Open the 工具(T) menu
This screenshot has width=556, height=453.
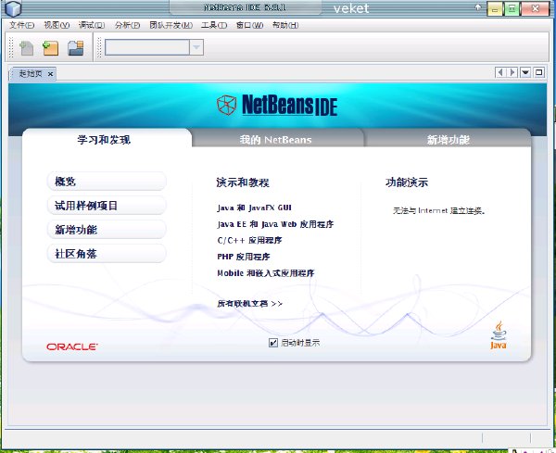(214, 25)
